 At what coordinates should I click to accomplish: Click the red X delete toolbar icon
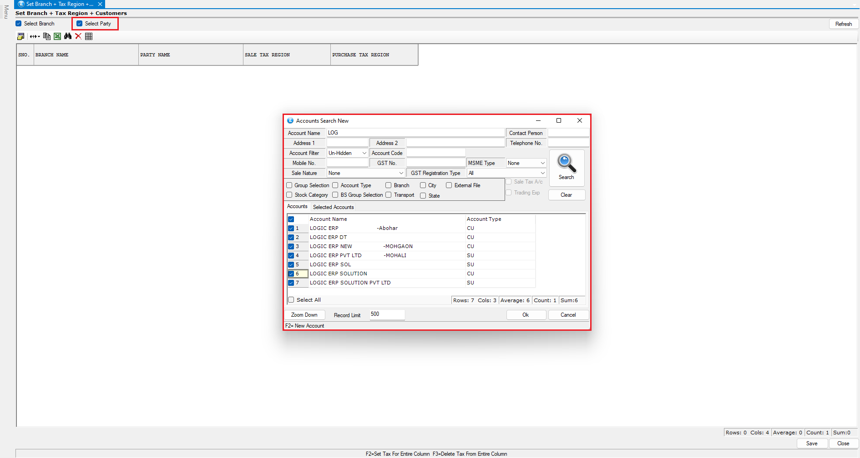click(x=78, y=36)
